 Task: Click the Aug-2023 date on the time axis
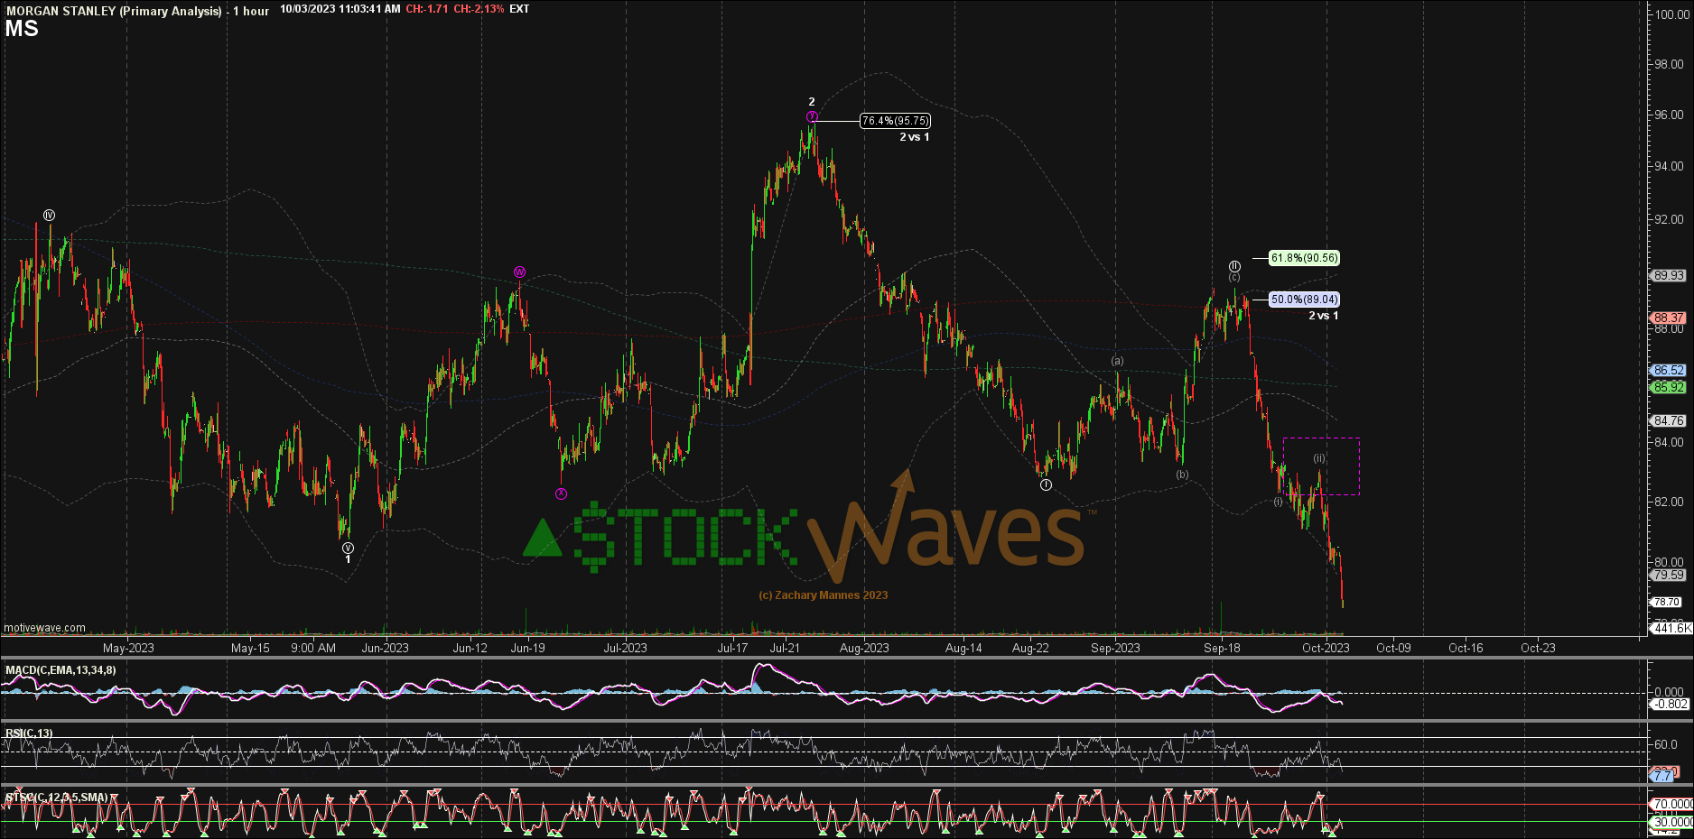[864, 648]
